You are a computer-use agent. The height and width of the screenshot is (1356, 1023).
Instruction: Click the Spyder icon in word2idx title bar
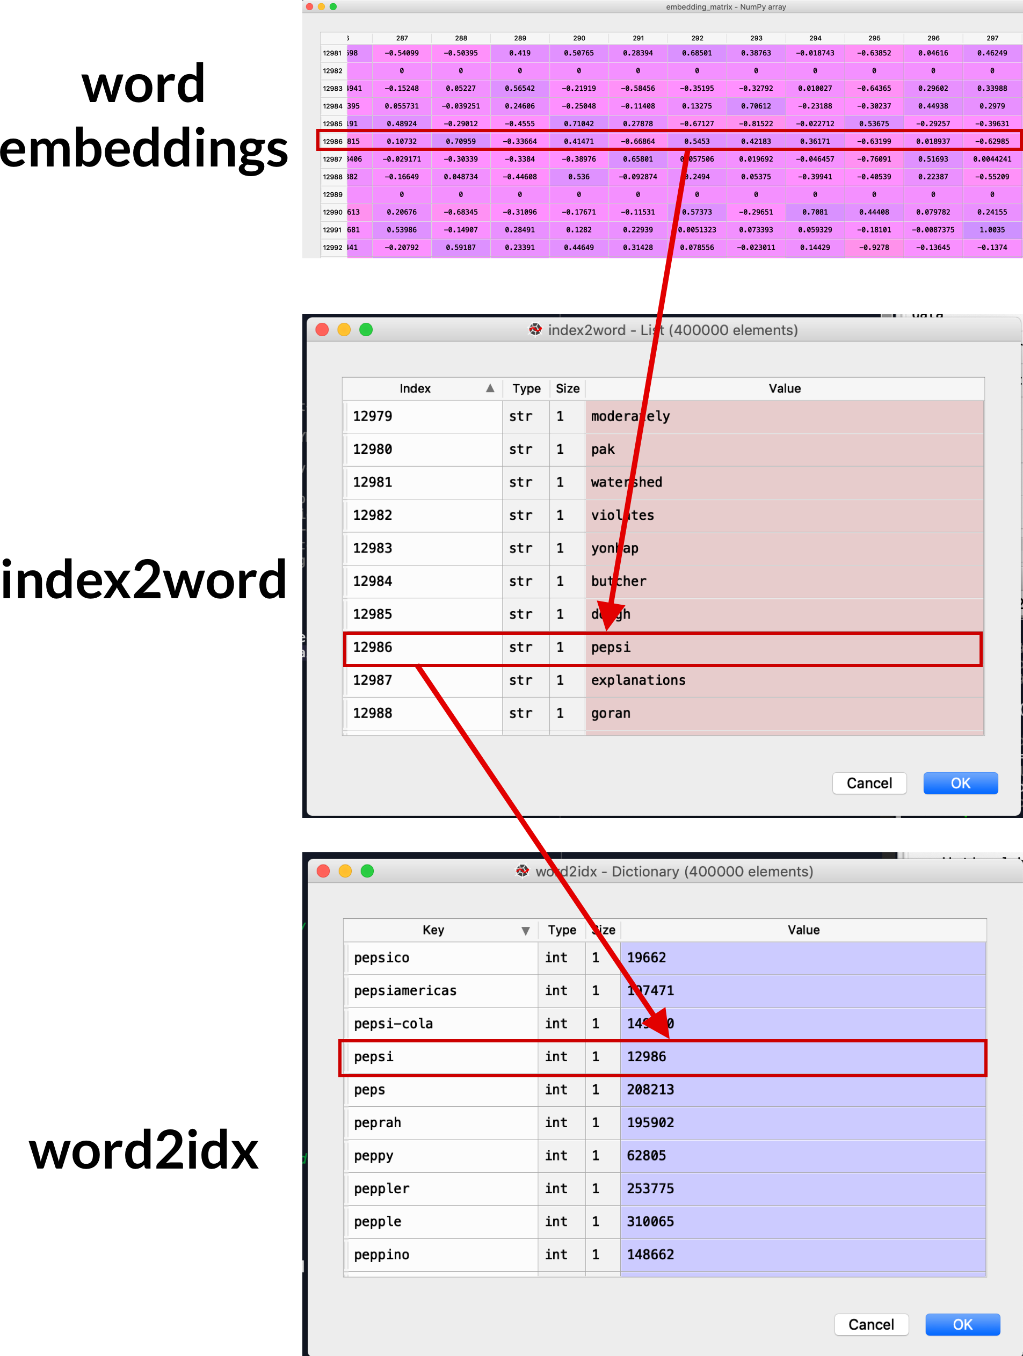pos(522,871)
